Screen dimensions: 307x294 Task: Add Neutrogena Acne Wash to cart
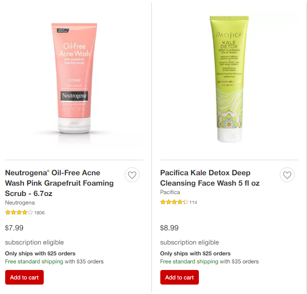pos(24,277)
